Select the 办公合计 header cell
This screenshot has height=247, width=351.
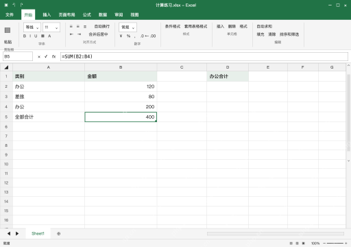[x=228, y=76]
